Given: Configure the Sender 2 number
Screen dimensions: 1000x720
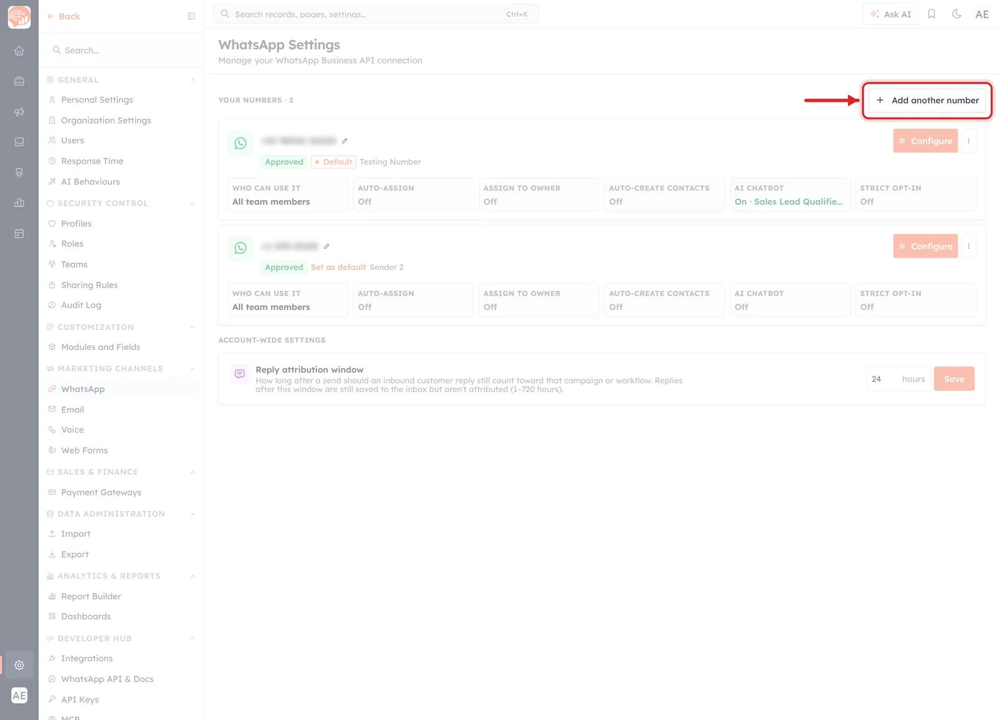Looking at the screenshot, I should click(x=926, y=246).
